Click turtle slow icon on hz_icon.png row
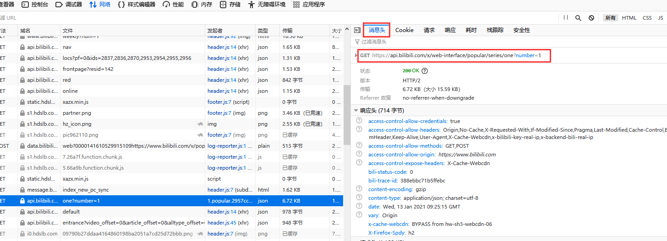The image size is (667, 241). 200,124
